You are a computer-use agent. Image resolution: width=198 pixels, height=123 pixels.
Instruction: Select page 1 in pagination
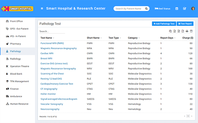click(188, 116)
